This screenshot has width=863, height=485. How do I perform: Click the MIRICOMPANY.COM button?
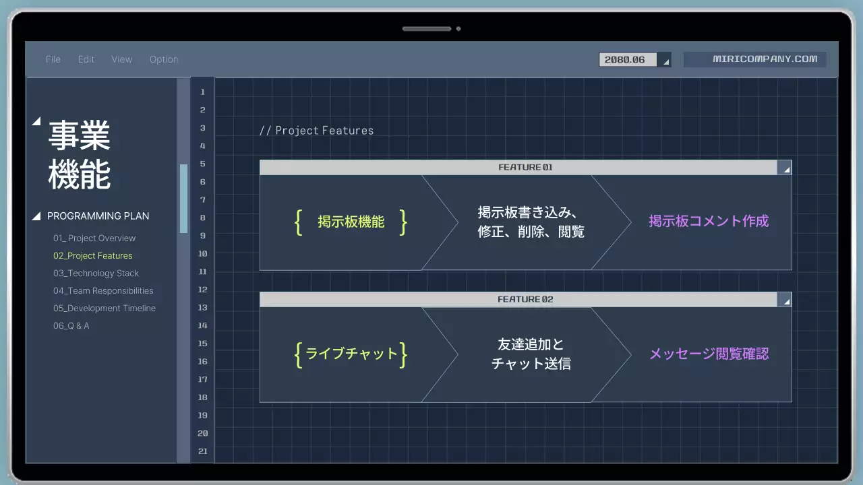click(x=755, y=59)
